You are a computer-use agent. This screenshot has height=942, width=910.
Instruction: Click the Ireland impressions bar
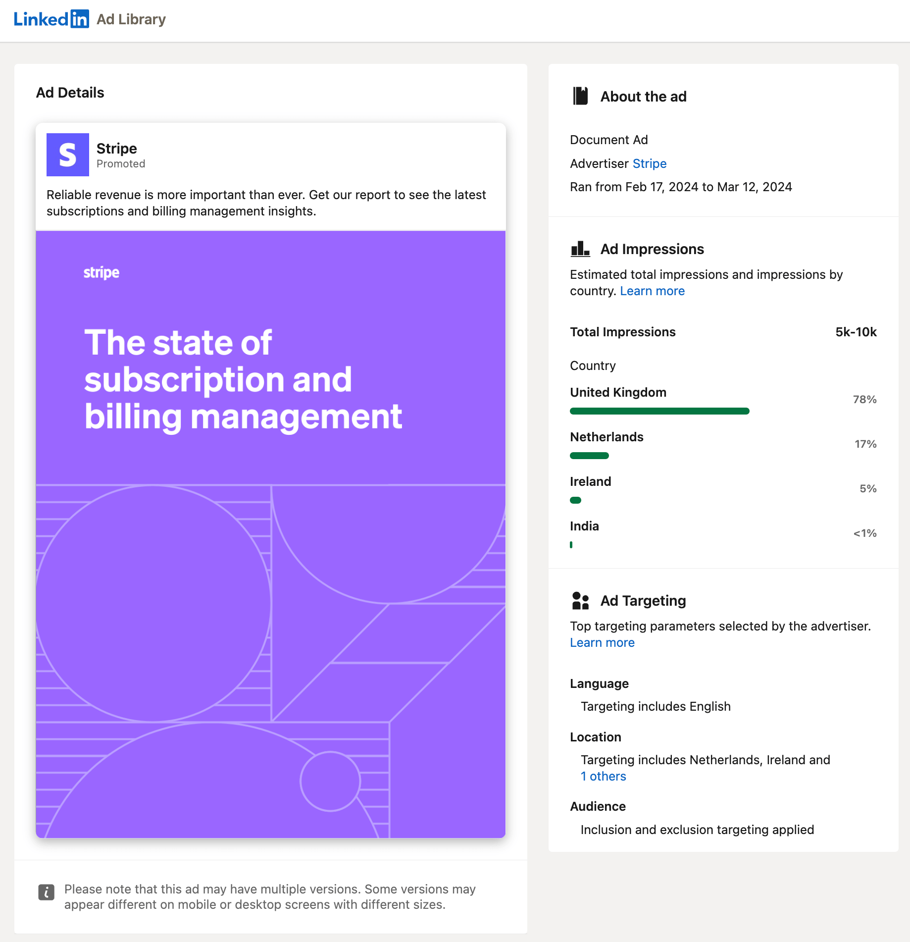575,500
